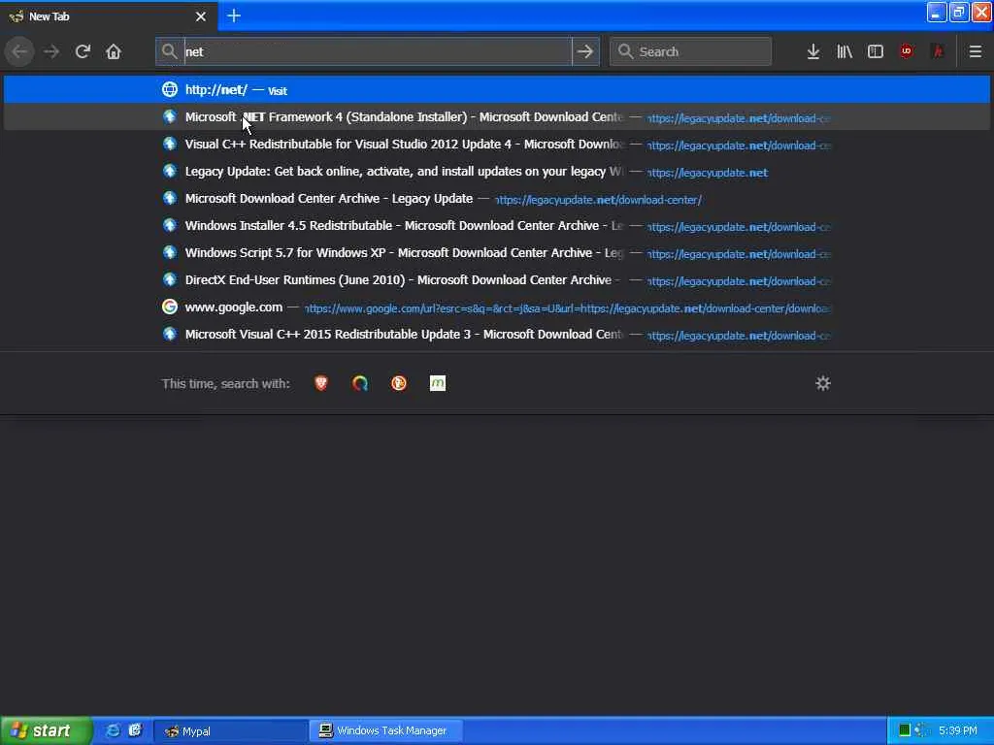Click the taskbar clock 5:39 PM
Viewport: 994px width, 745px height.
958,730
